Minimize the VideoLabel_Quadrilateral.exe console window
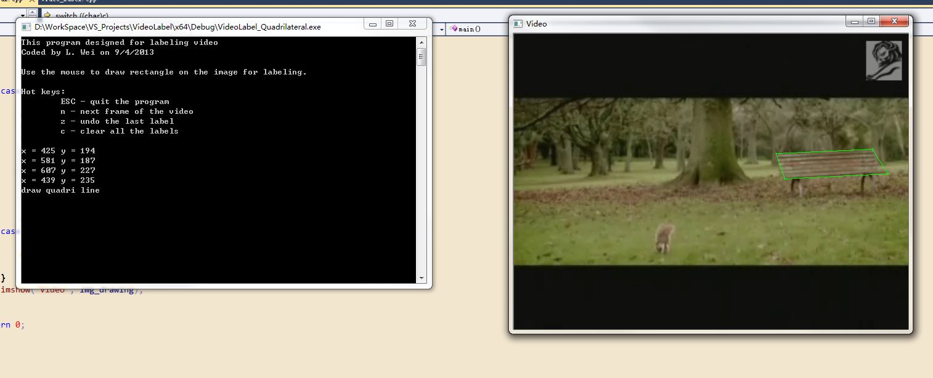The image size is (933, 378). pyautogui.click(x=373, y=23)
